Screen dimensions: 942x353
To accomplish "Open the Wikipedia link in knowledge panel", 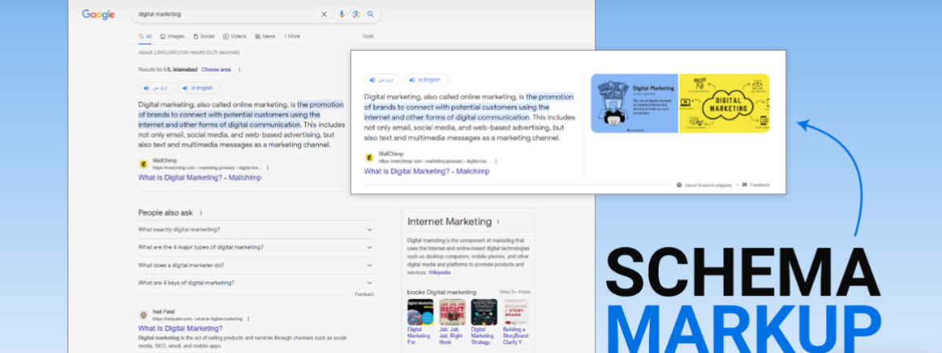I will (439, 272).
